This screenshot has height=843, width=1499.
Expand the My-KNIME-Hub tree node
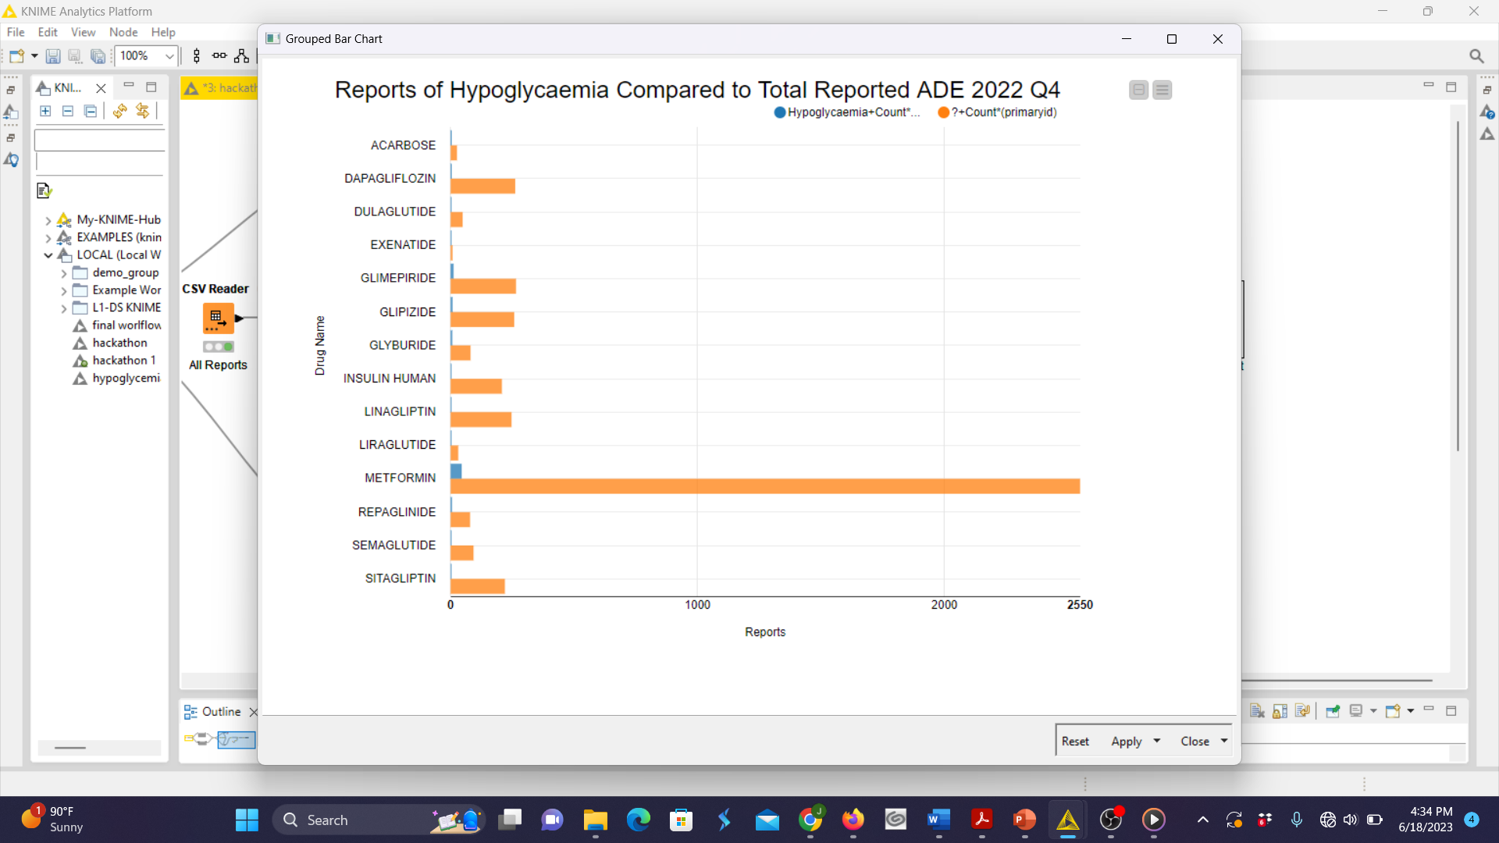click(48, 220)
